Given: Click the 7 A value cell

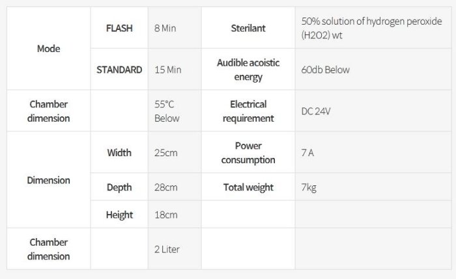Looking at the screenshot, I should click(308, 153).
